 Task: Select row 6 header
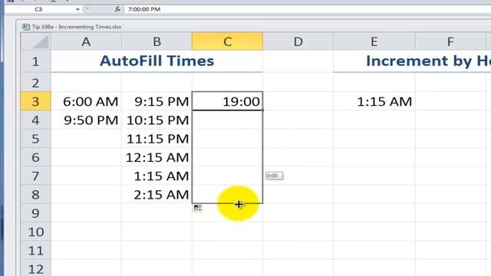click(x=36, y=157)
